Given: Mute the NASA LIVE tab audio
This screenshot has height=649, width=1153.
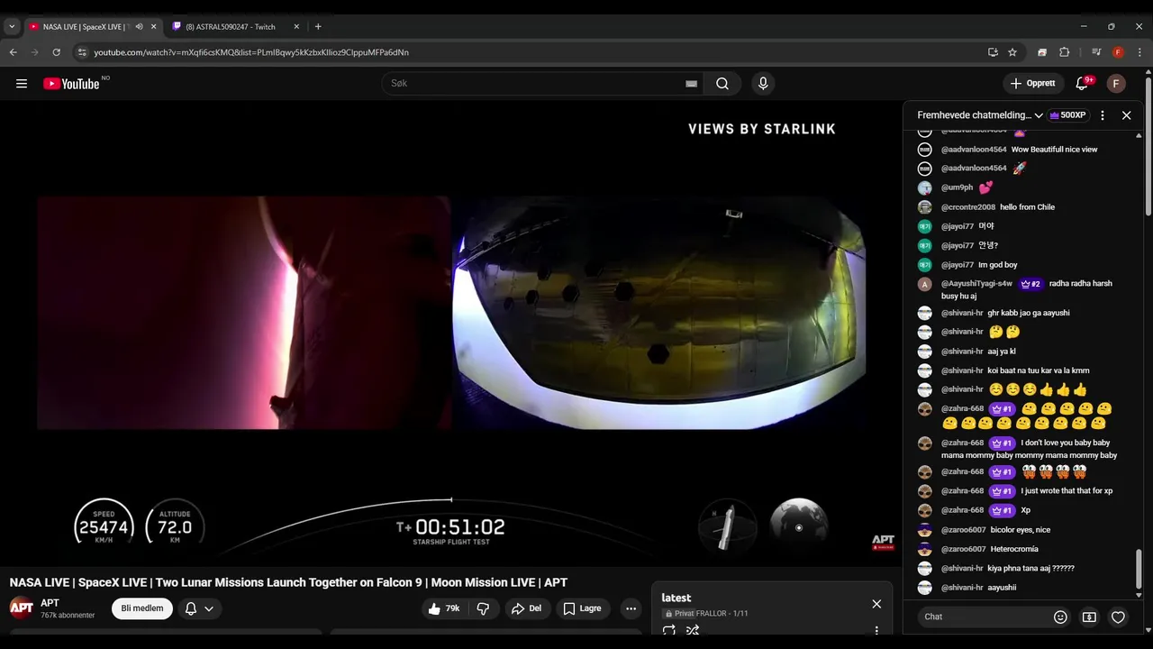Looking at the screenshot, I should 139,27.
